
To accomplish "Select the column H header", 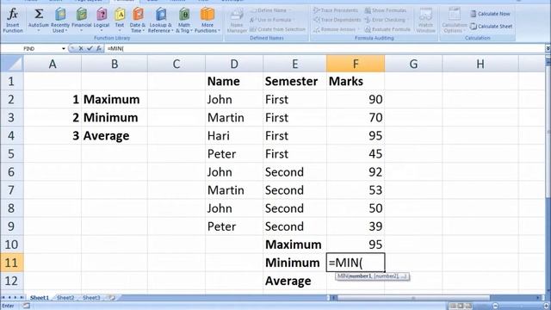I will (480, 64).
